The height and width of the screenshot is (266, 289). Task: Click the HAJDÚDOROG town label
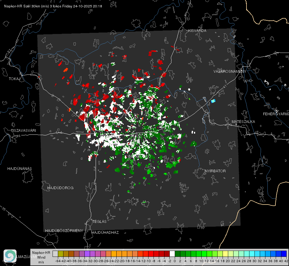[60, 188]
